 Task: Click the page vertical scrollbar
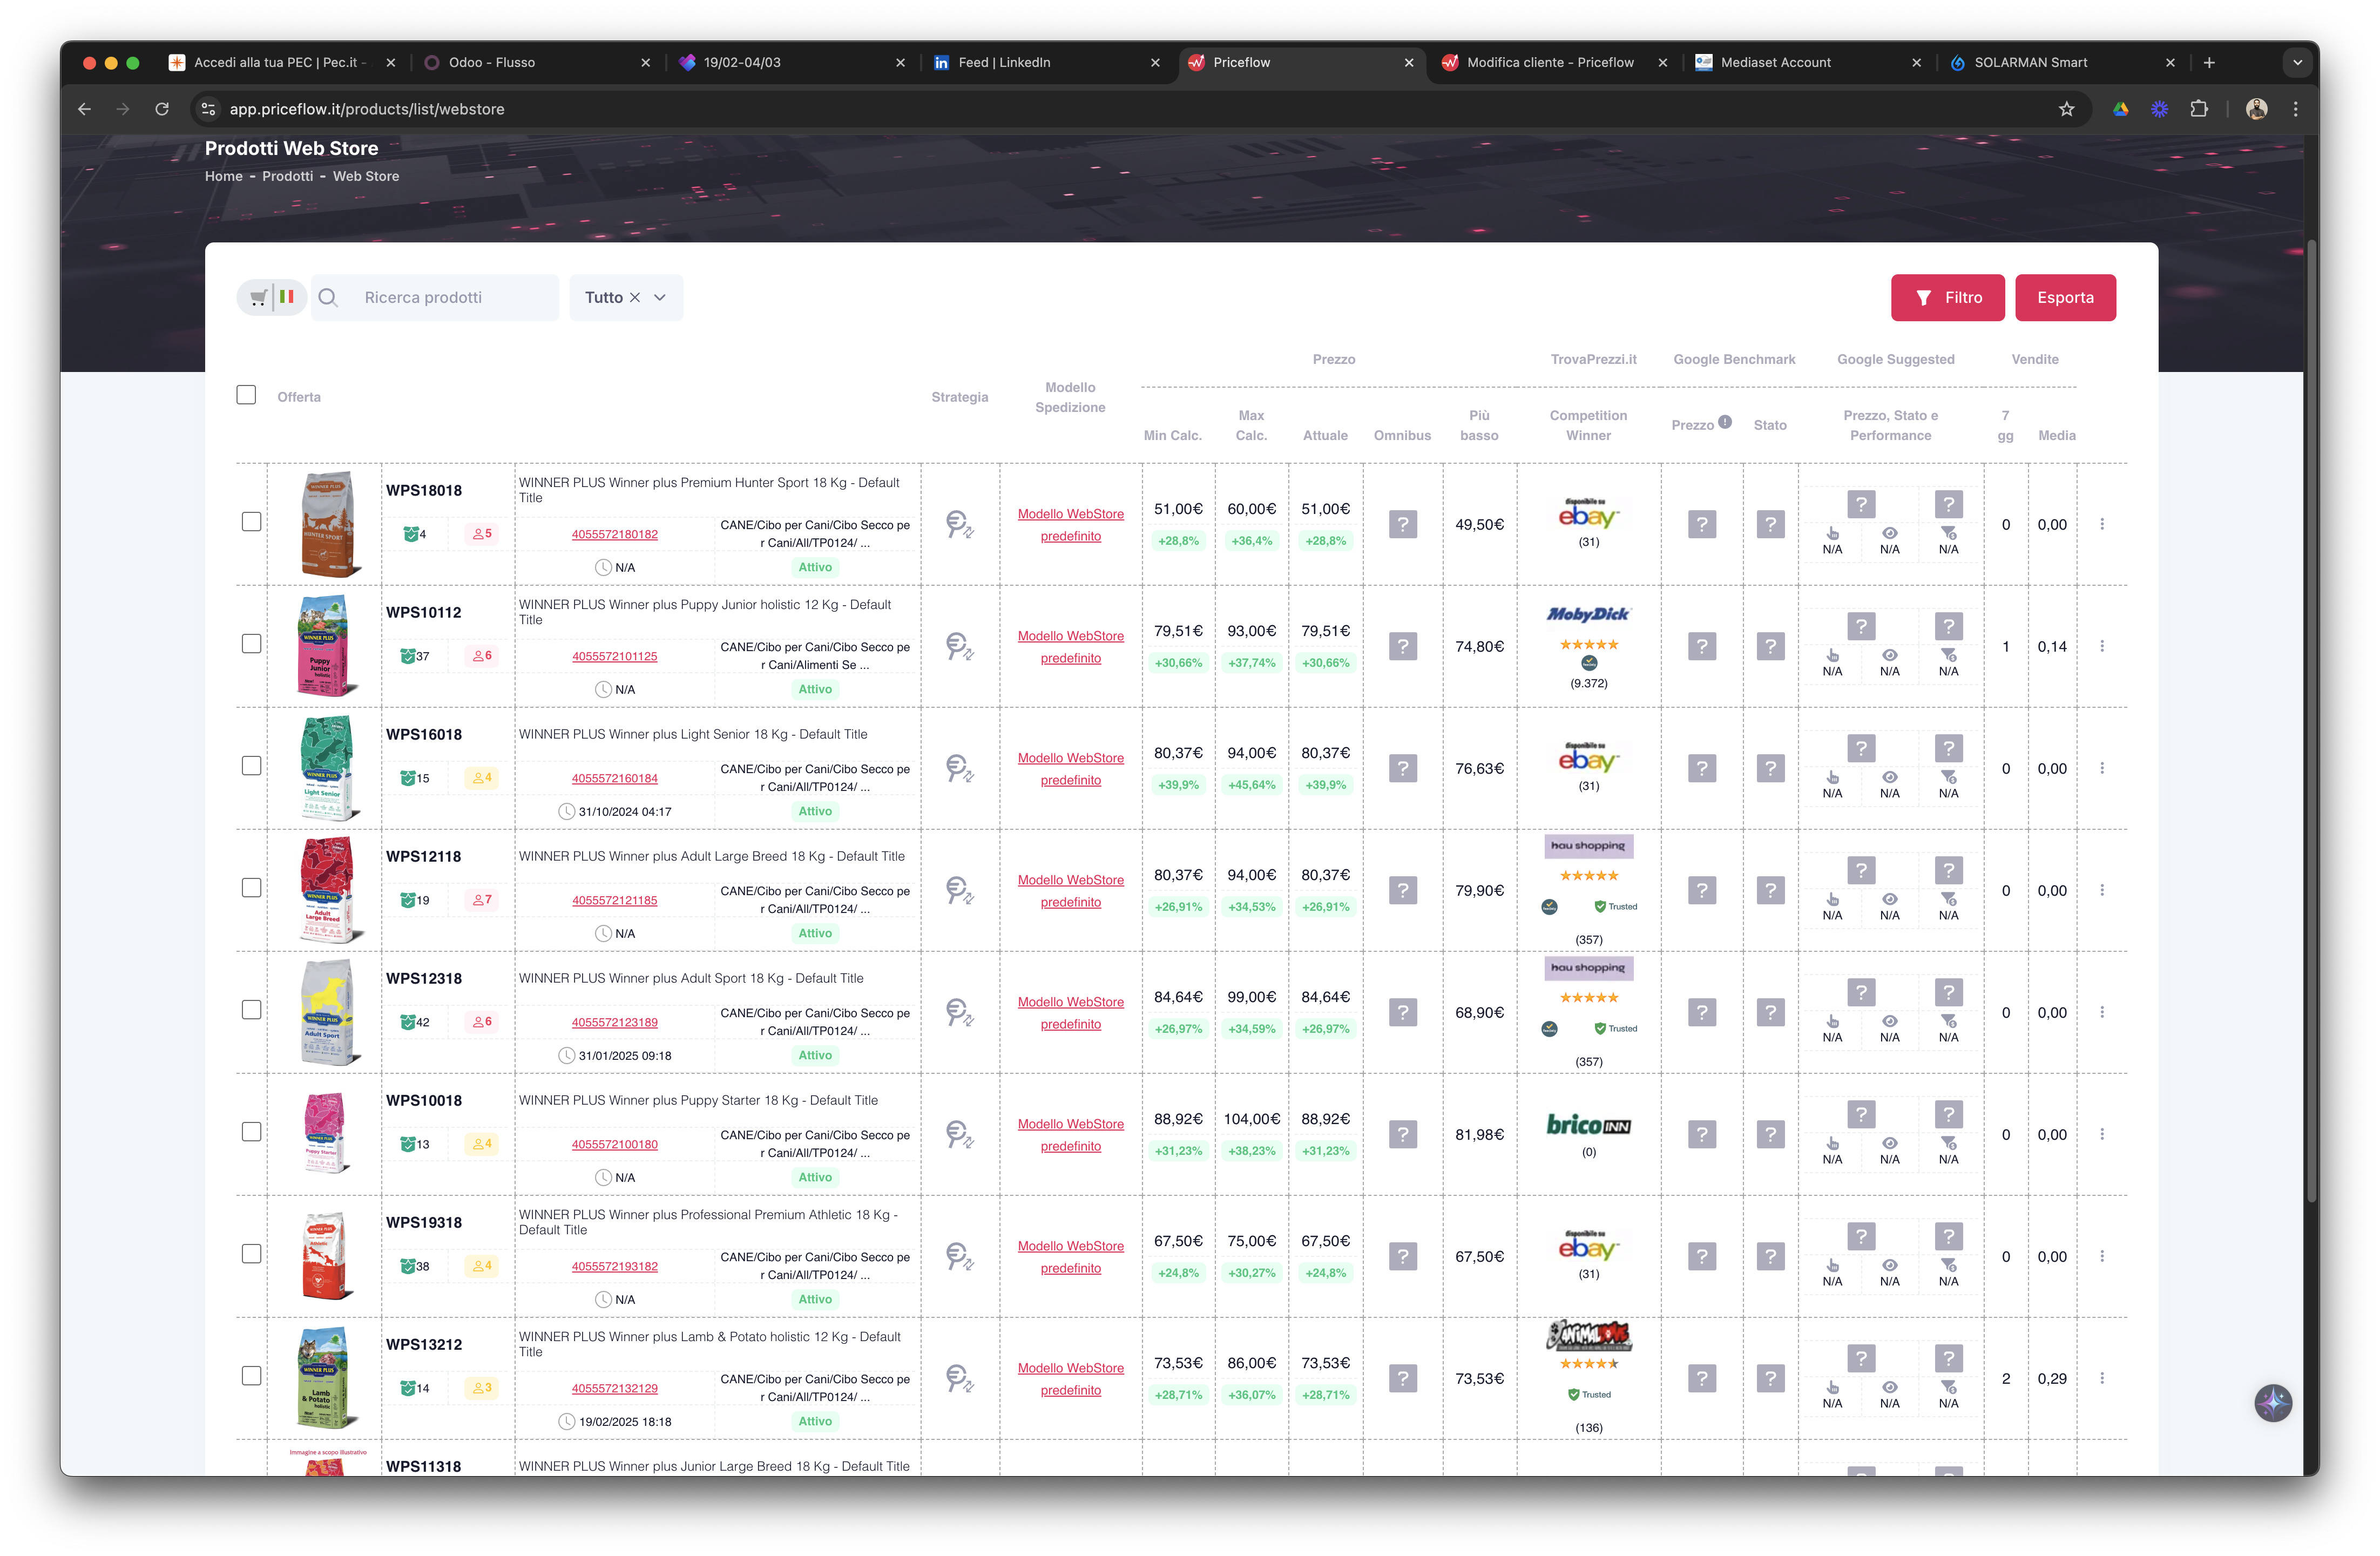[2311, 720]
